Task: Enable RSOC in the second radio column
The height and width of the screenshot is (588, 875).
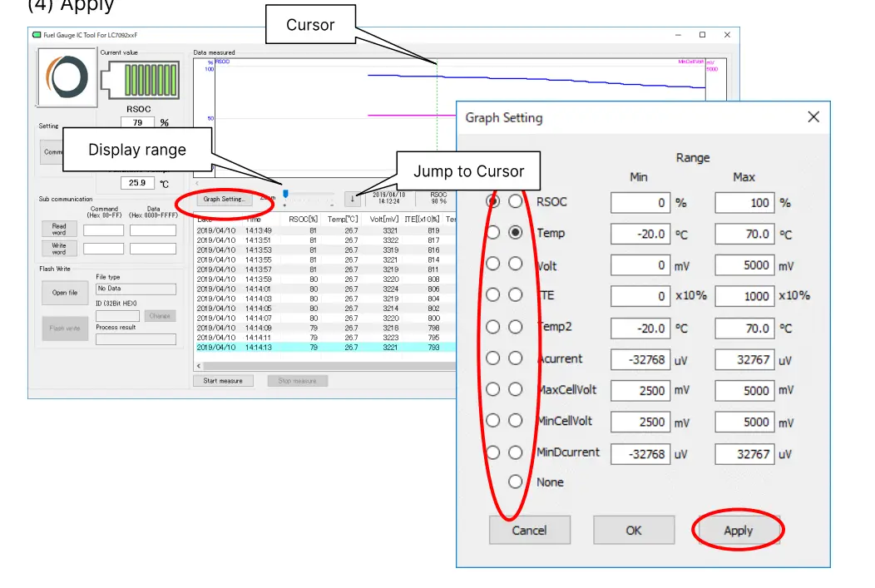Action: pos(515,202)
